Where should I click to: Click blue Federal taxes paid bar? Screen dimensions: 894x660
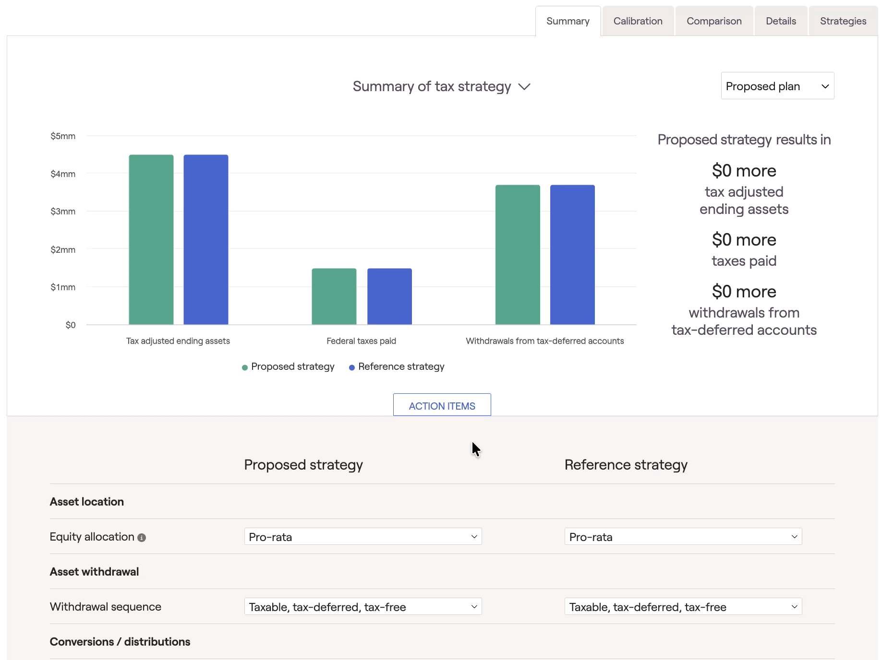point(389,296)
